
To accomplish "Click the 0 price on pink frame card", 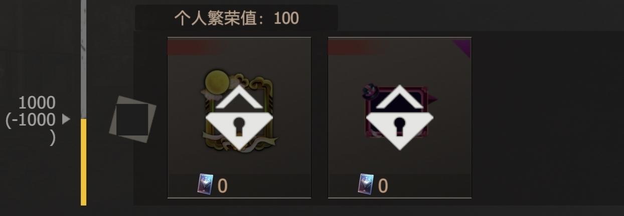I will (383, 186).
